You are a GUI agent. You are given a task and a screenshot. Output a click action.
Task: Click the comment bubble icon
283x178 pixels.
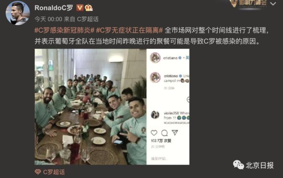click(164, 133)
